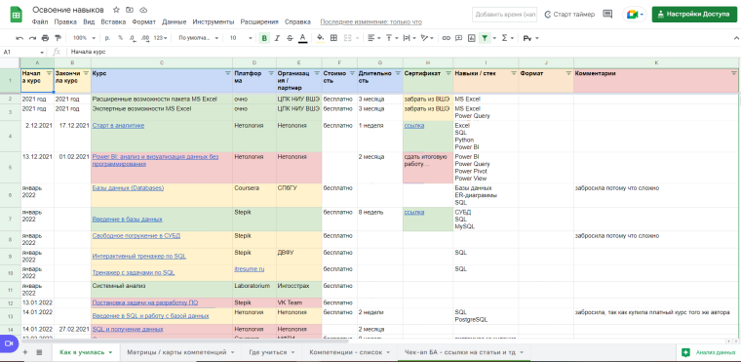This screenshot has width=741, height=362.
Task: Click the insert link icon
Action: [x=446, y=38]
